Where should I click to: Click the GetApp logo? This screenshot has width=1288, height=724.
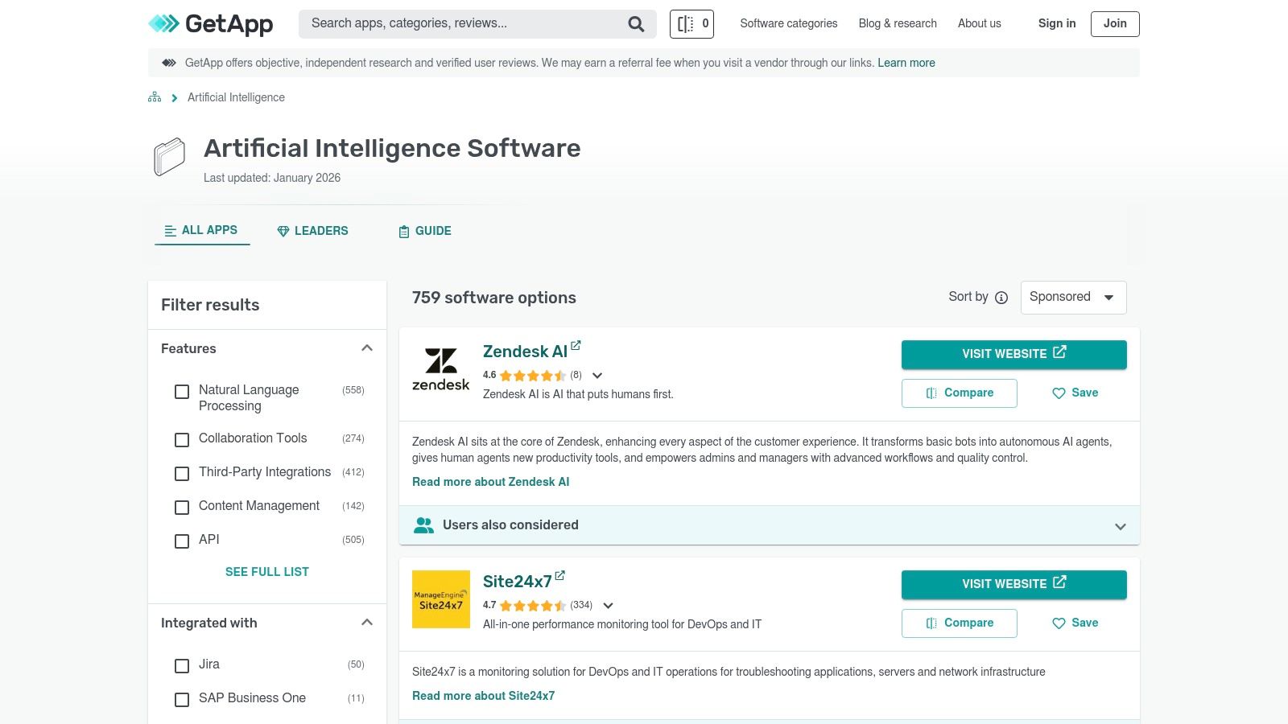point(211,24)
